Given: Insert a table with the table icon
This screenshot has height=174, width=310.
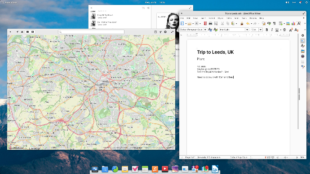Looking at the screenshot, I should point(280,23).
